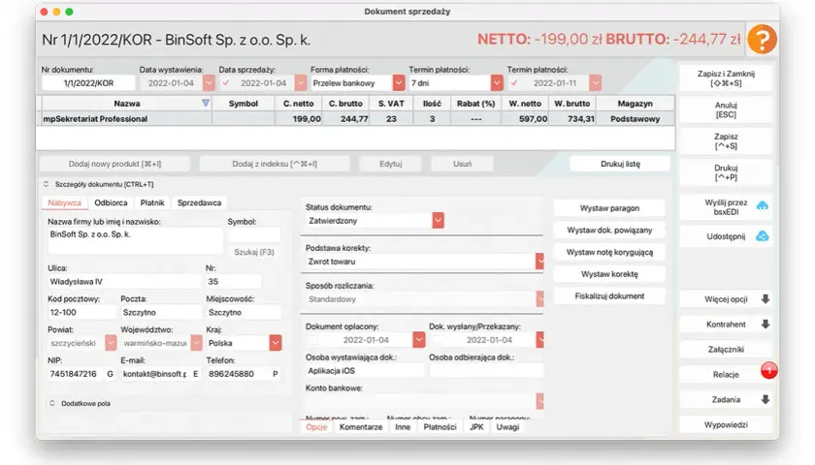
Task: Open the Data wystawienia date dropdown
Action: pos(209,83)
